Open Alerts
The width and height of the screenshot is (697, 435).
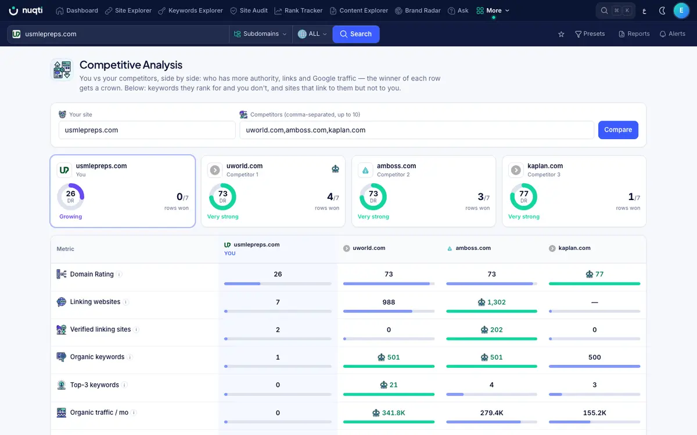672,34
